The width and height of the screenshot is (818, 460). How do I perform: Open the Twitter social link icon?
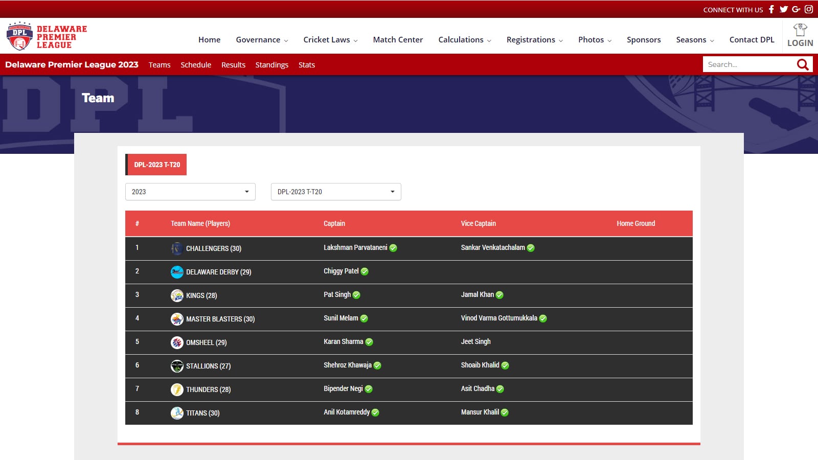[783, 9]
